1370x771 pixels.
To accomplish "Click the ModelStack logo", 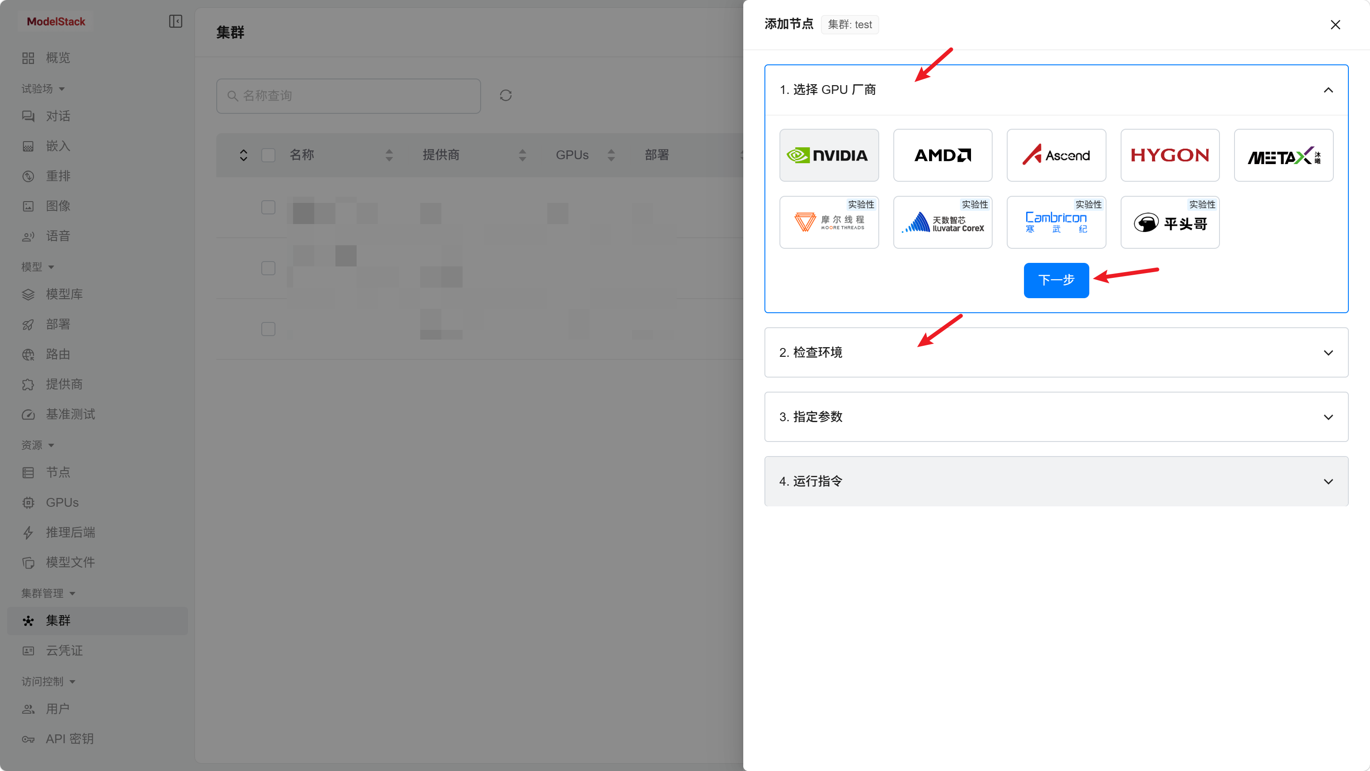I will tap(56, 22).
